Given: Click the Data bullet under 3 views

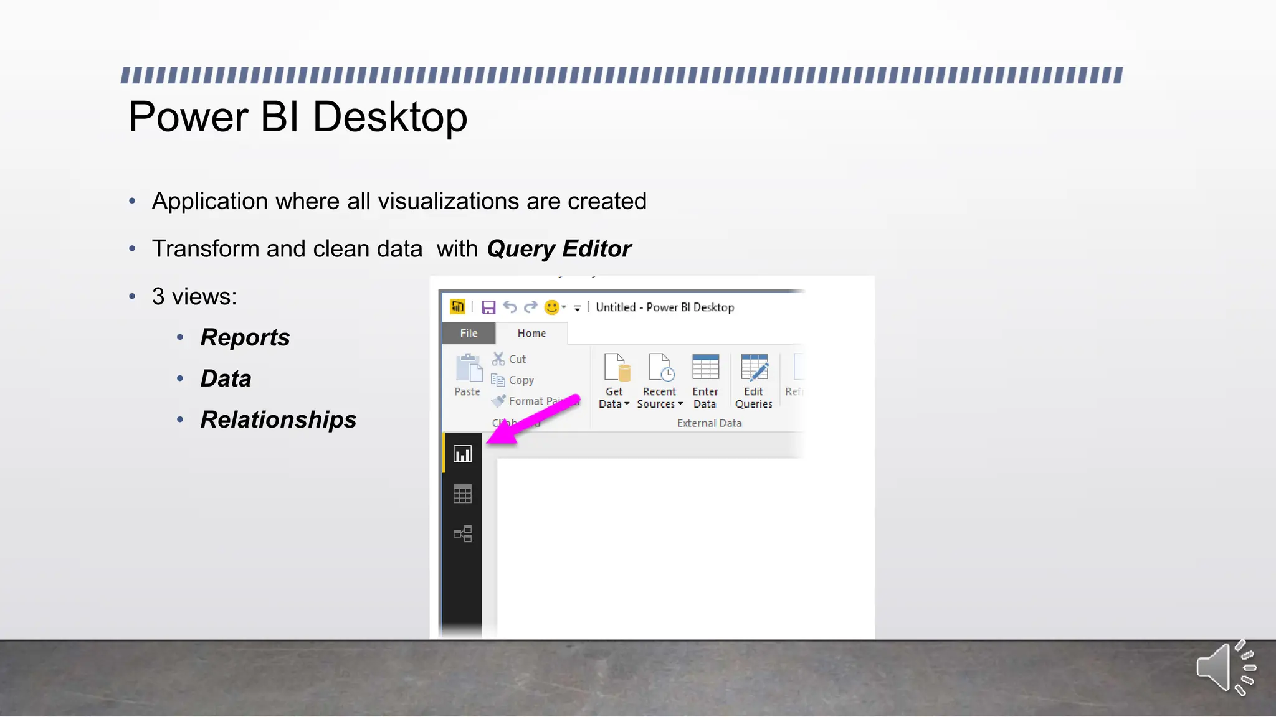Looking at the screenshot, I should tap(226, 378).
